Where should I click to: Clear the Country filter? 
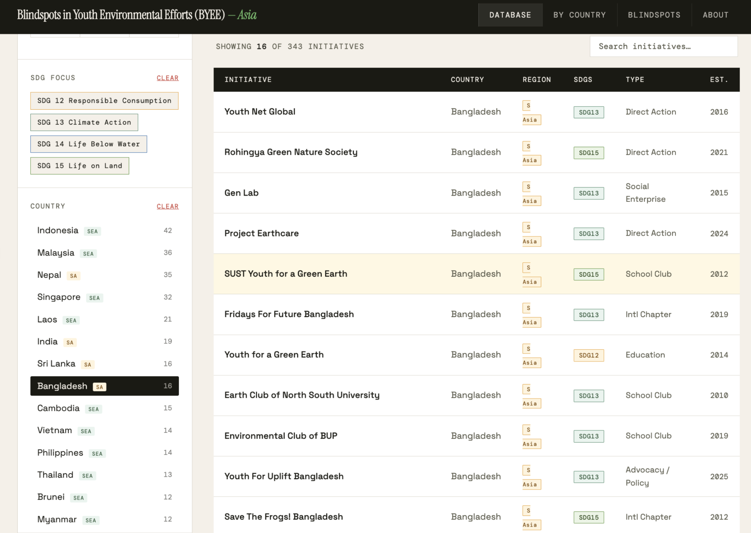(x=168, y=206)
